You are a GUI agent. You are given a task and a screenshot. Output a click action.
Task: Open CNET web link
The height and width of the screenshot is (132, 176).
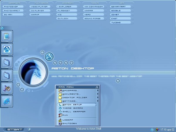pos(121,18)
